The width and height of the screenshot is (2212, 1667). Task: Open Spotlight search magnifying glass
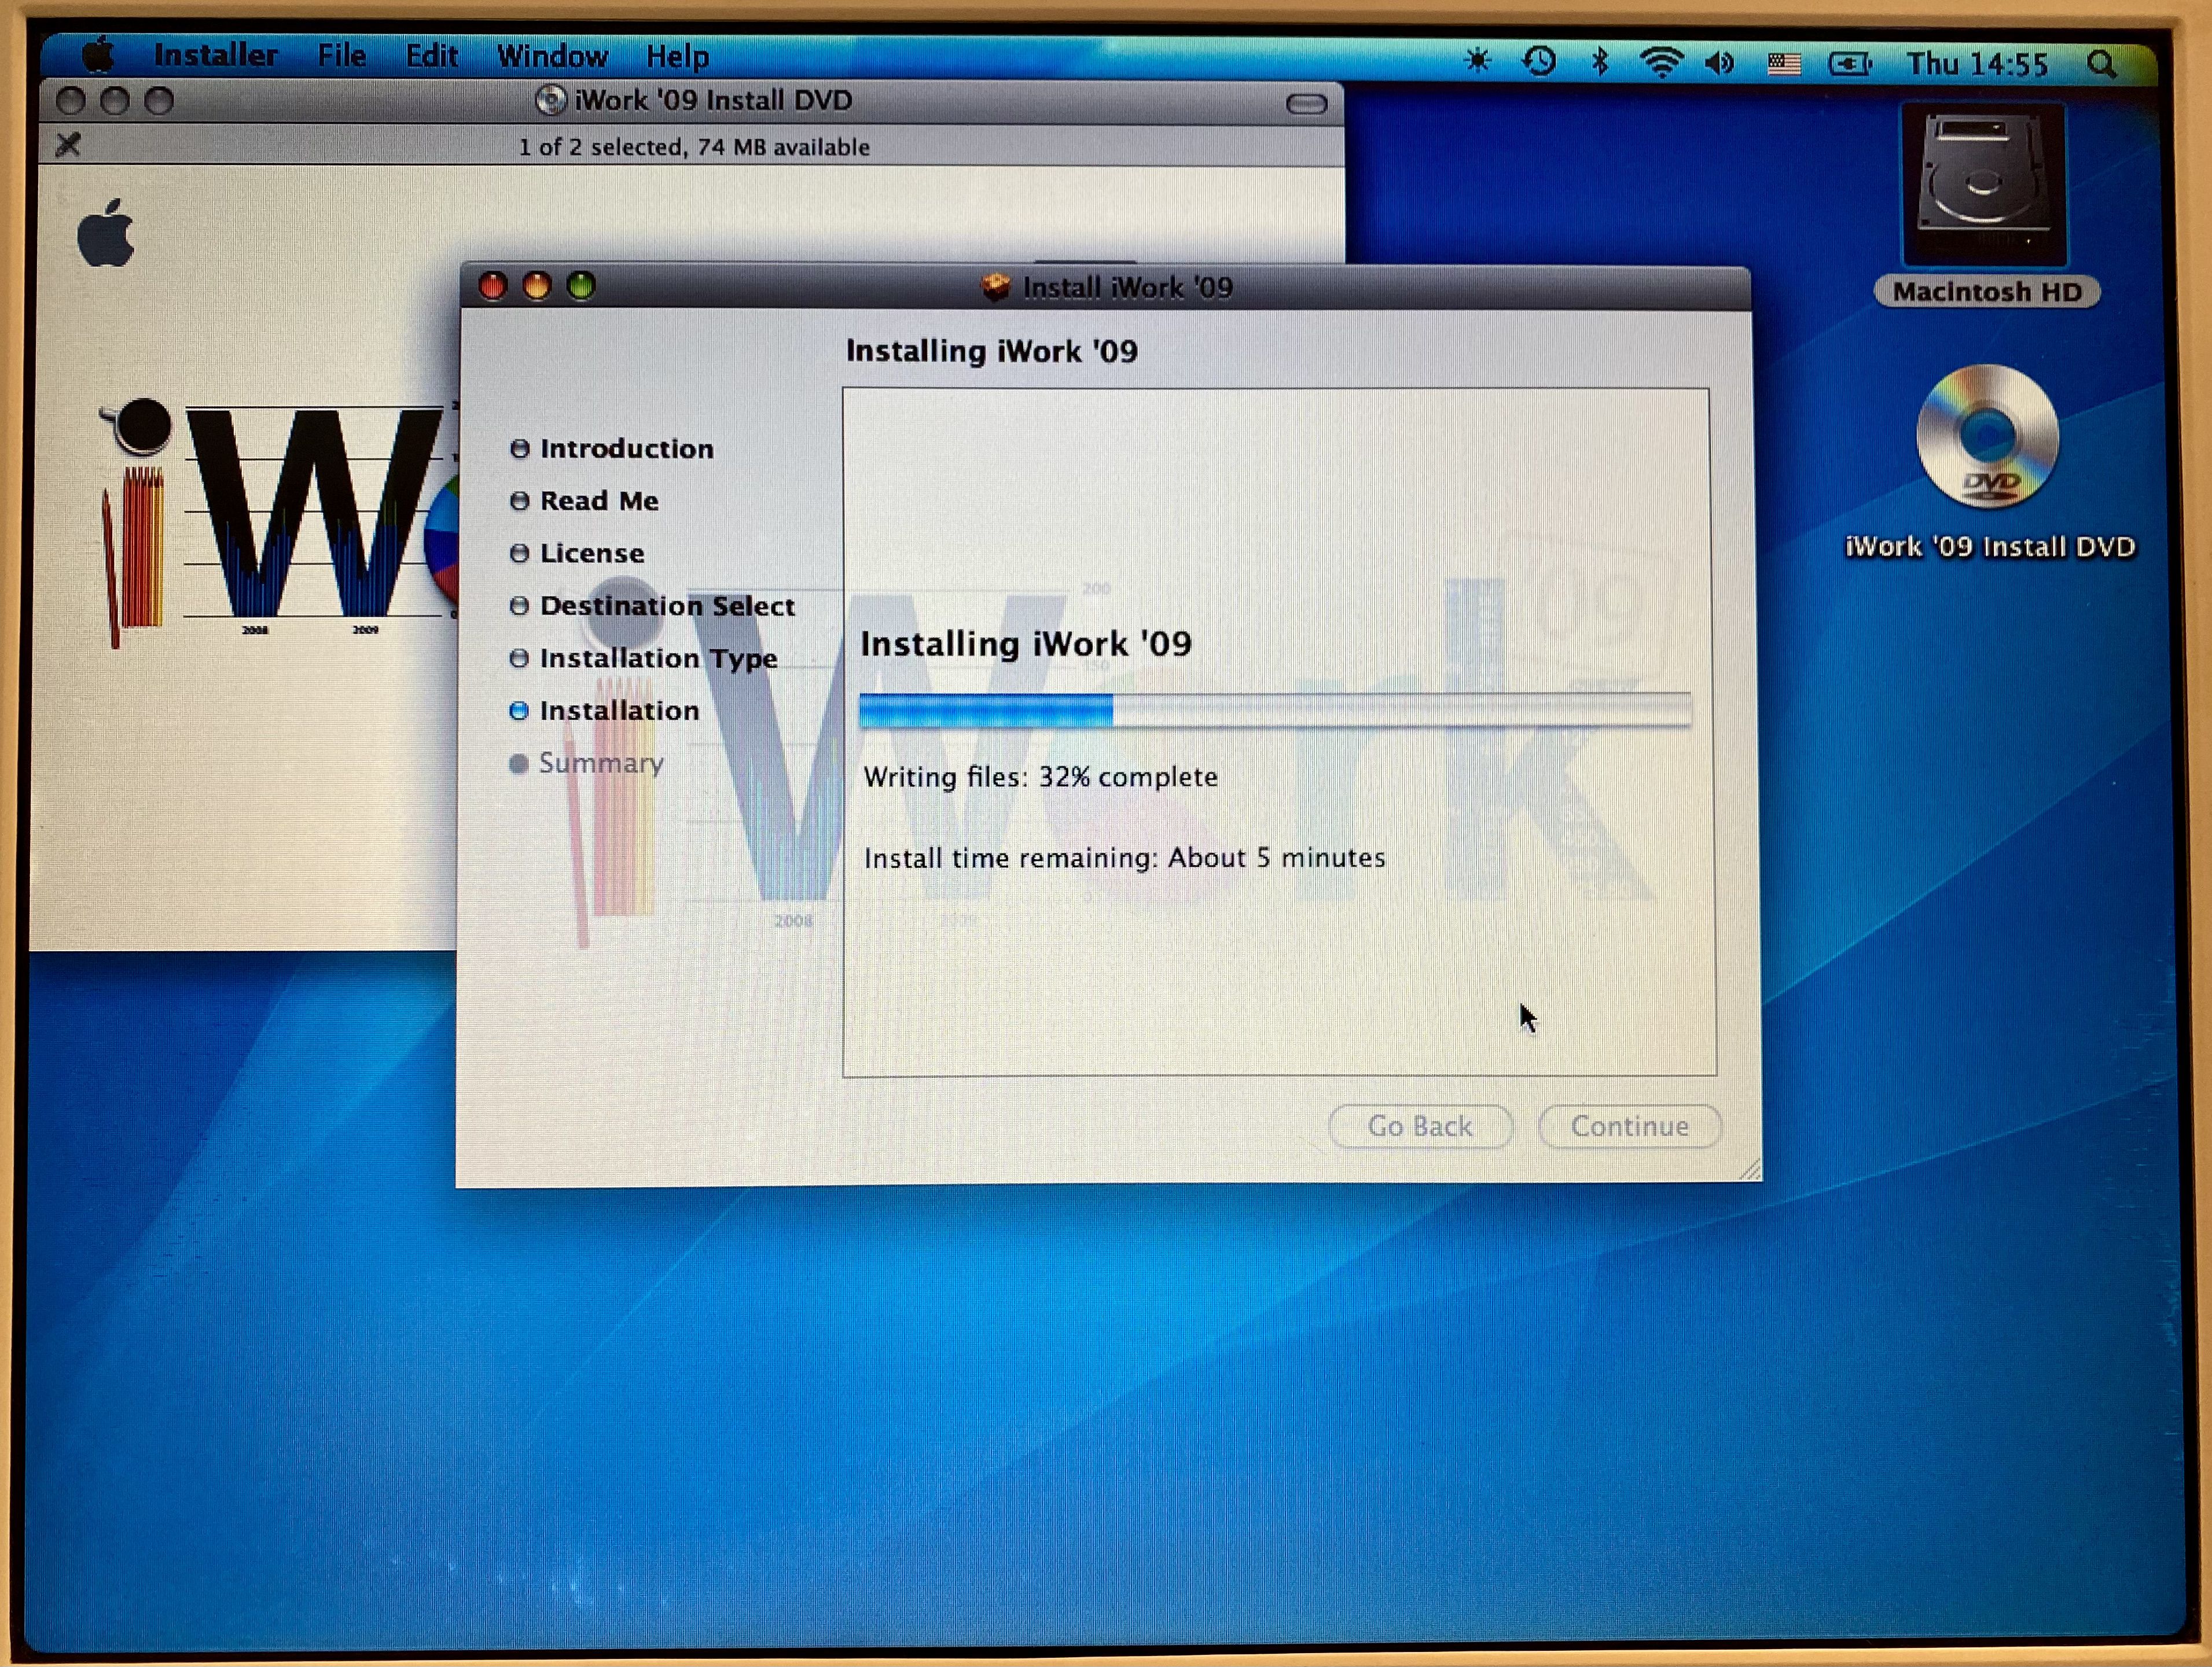[2103, 65]
